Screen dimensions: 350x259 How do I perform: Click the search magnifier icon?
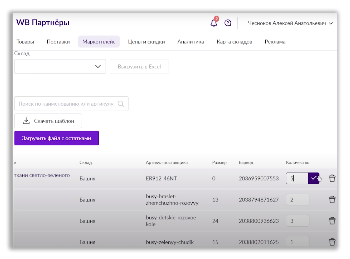[x=121, y=104]
